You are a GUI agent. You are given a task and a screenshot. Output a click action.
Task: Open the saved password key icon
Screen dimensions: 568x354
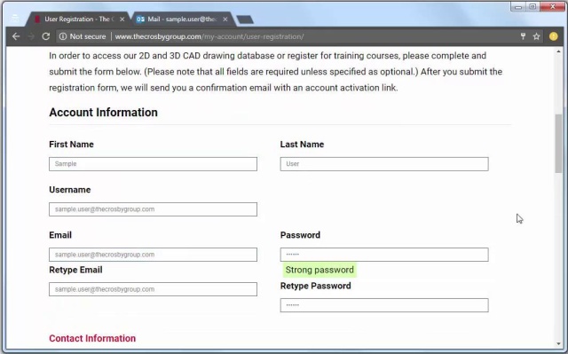click(523, 36)
